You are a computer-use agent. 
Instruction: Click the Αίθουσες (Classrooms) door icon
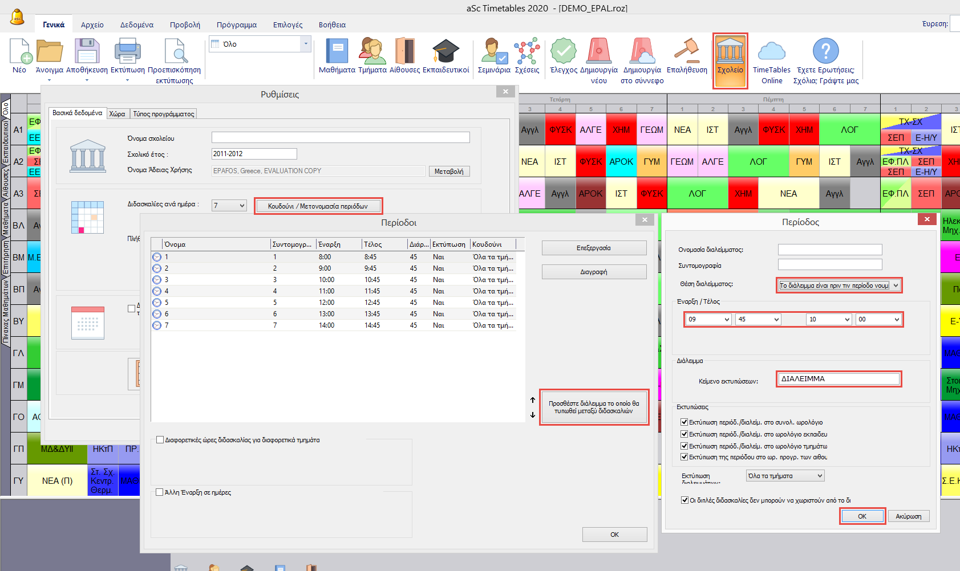(x=404, y=52)
